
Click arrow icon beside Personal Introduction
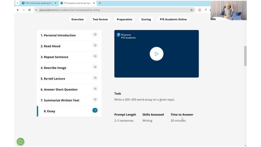click(x=95, y=34)
